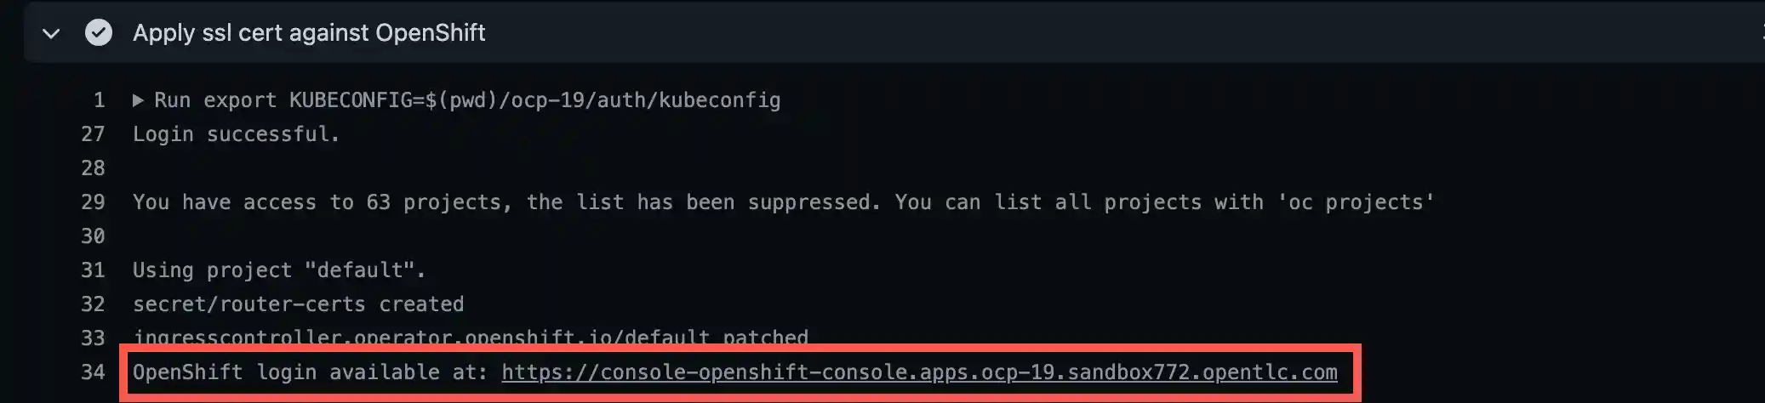This screenshot has height=403, width=1765.
Task: Click the "Login successful." log text
Action: tap(236, 134)
